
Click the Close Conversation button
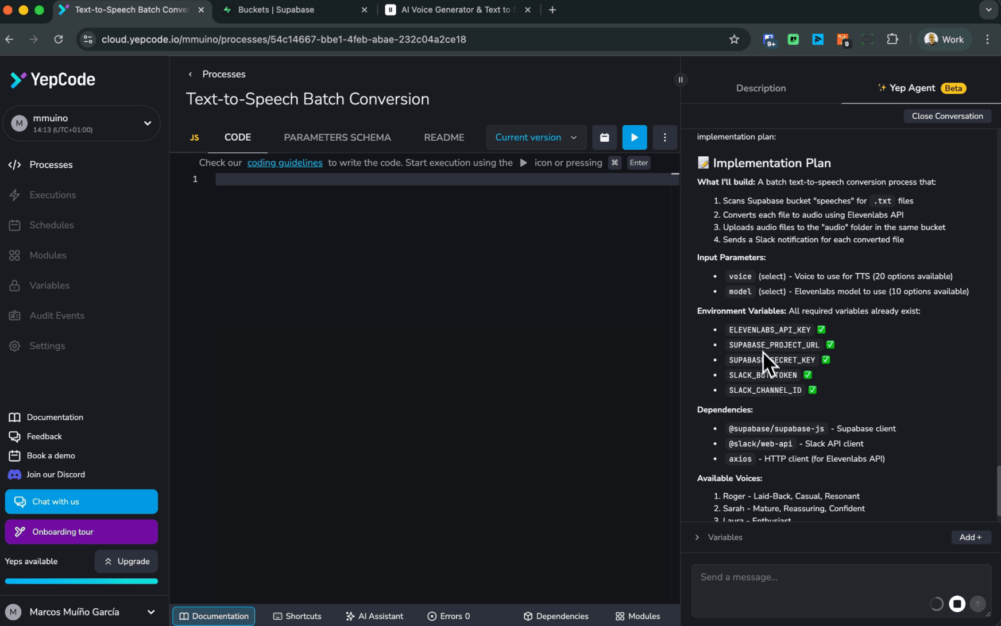tap(947, 116)
